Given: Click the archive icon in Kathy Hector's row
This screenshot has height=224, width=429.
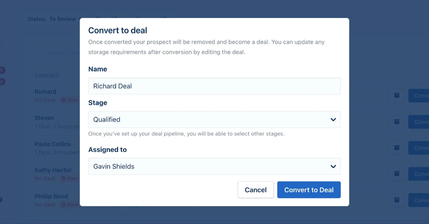Looking at the screenshot, I should click(397, 174).
